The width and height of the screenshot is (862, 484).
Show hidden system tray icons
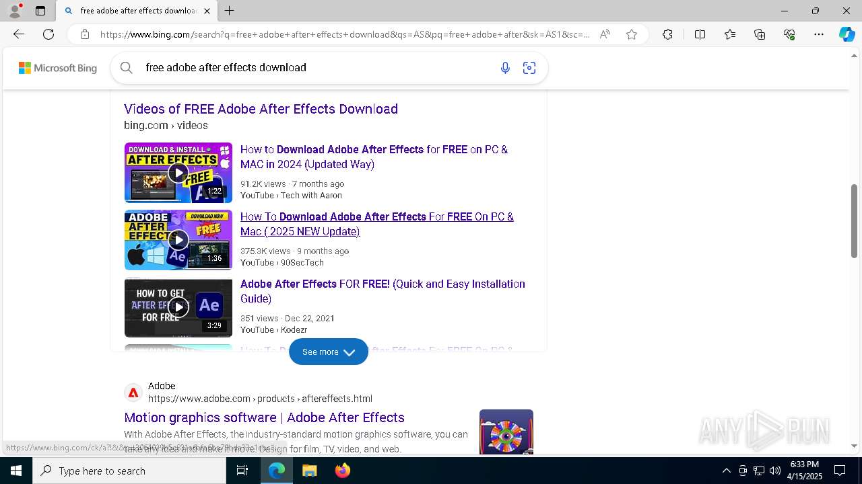pyautogui.click(x=726, y=471)
